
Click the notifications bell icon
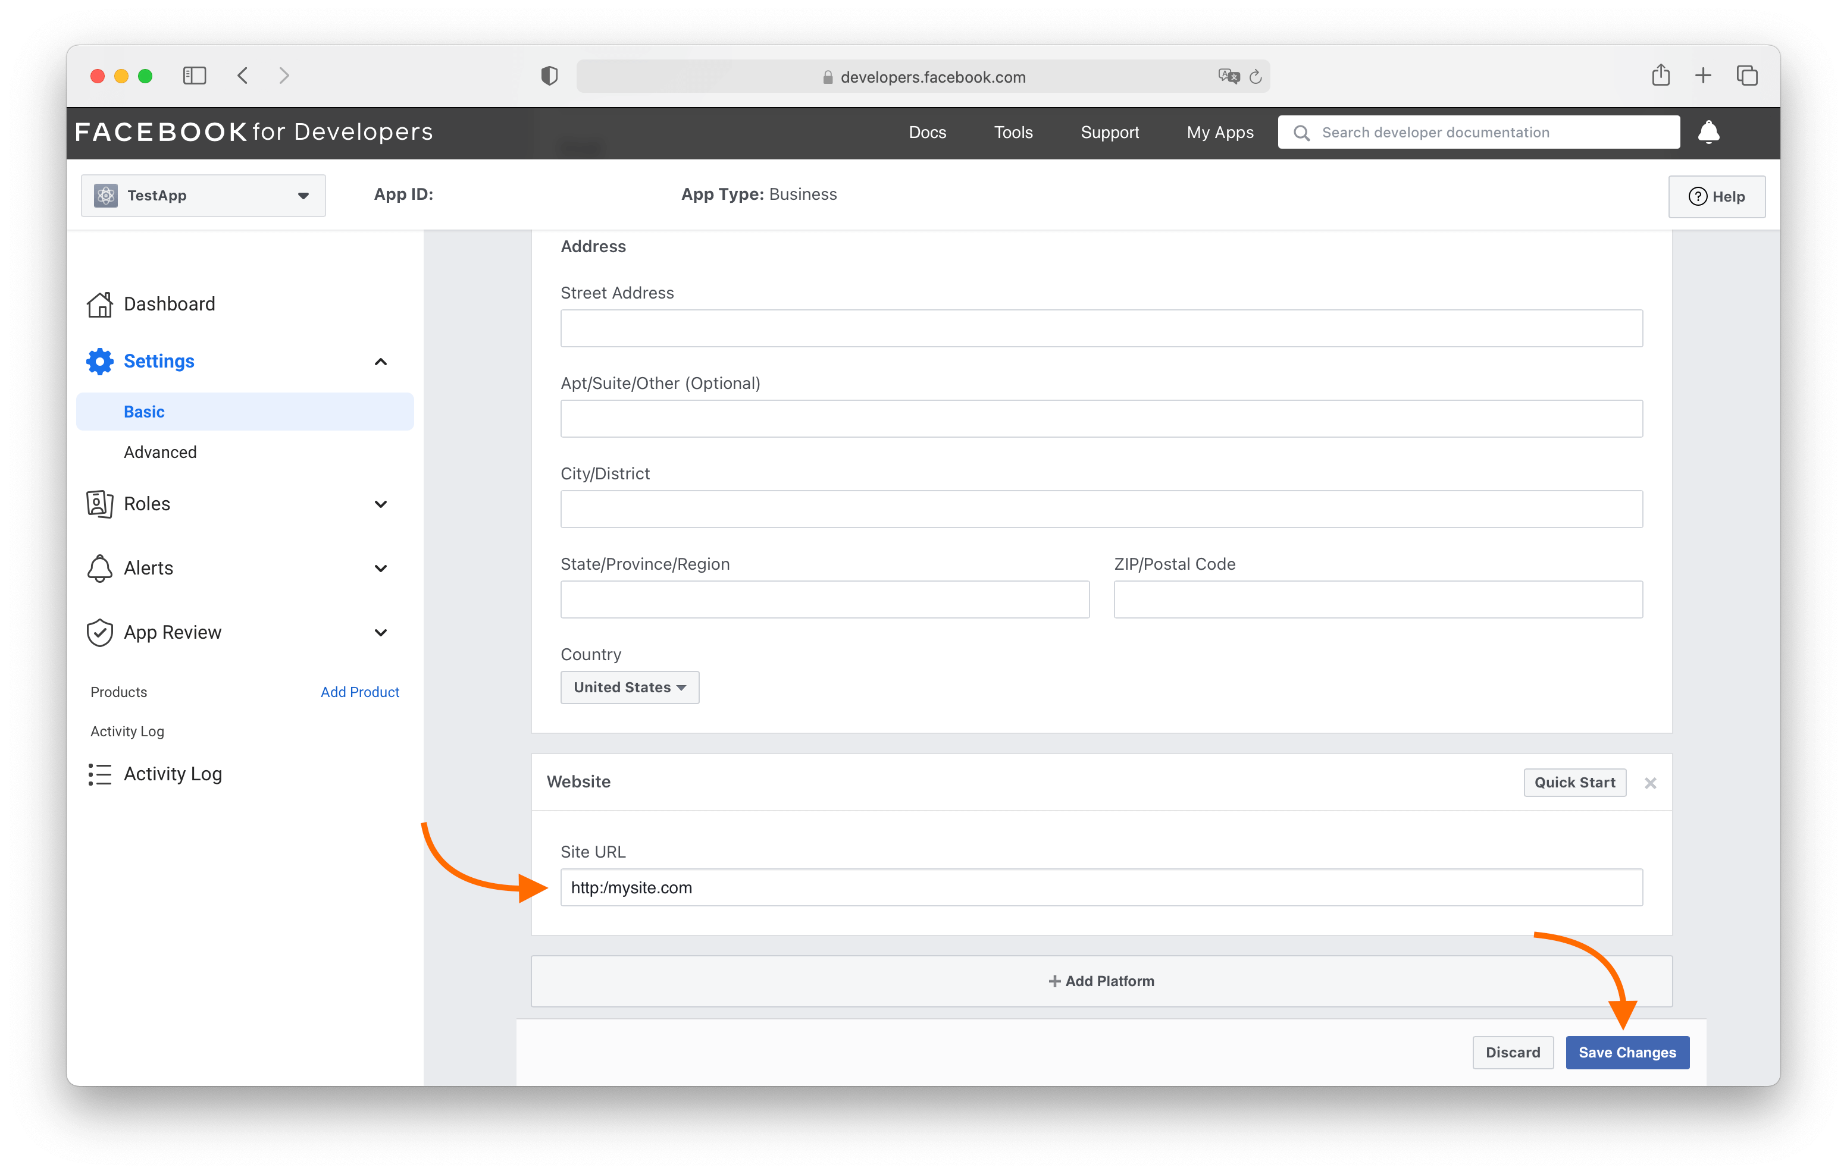pos(1708,132)
